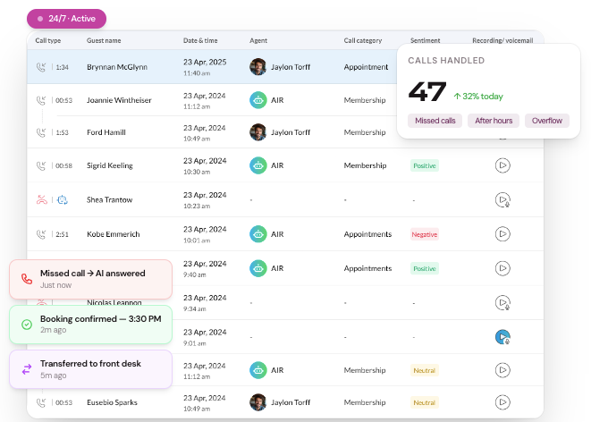Sort by the Call type column header
Image resolution: width=591 pixels, height=422 pixels.
(48, 40)
